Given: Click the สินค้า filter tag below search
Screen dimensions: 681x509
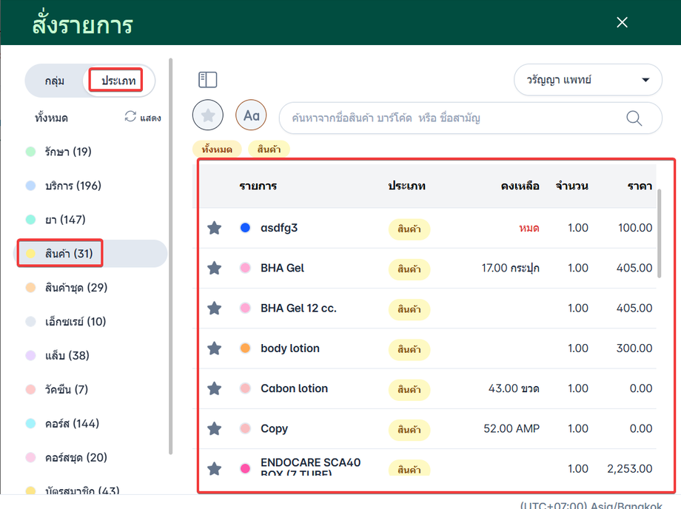Looking at the screenshot, I should (269, 149).
